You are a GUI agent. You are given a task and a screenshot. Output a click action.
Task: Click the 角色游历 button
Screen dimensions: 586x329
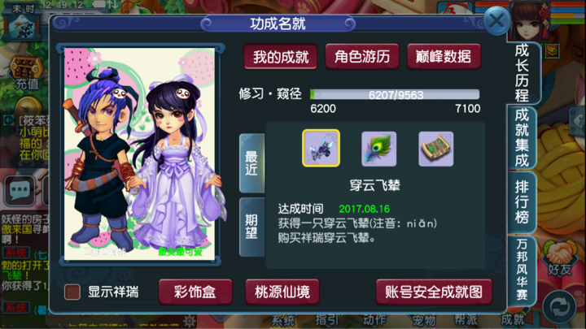[362, 57]
